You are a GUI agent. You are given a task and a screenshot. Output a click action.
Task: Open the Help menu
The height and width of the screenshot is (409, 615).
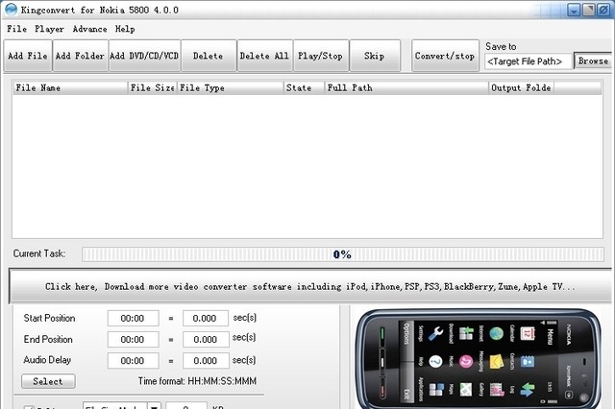tap(125, 29)
